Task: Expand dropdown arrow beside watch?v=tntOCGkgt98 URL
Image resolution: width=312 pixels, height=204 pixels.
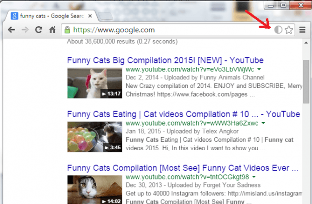Action: click(x=254, y=177)
